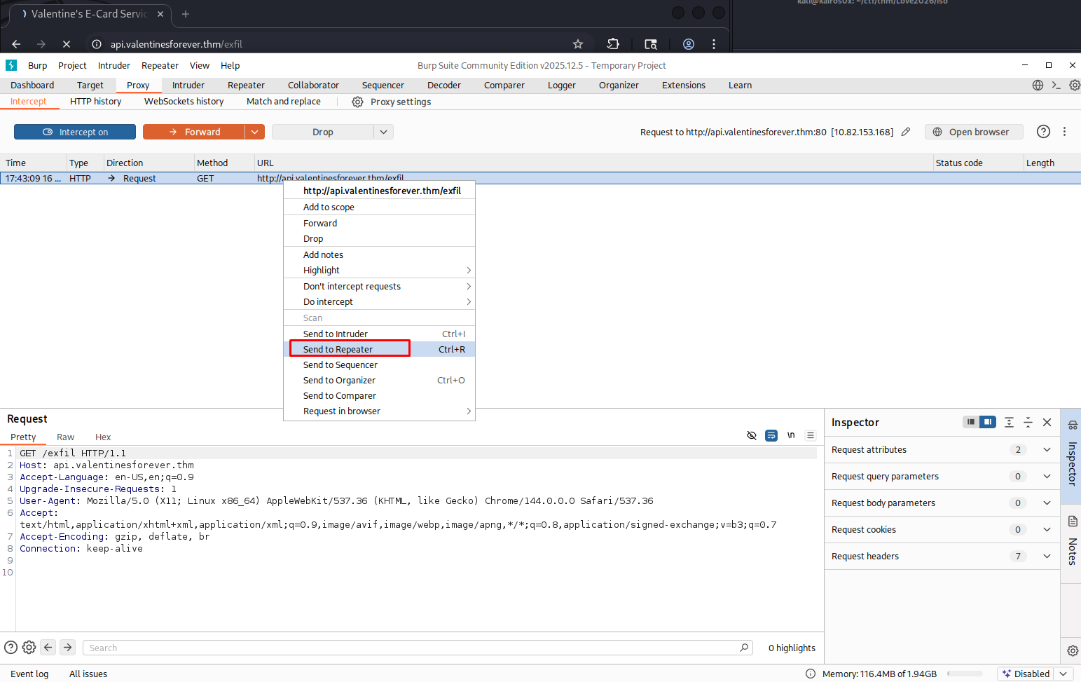Click the Open browser button

(x=973, y=132)
